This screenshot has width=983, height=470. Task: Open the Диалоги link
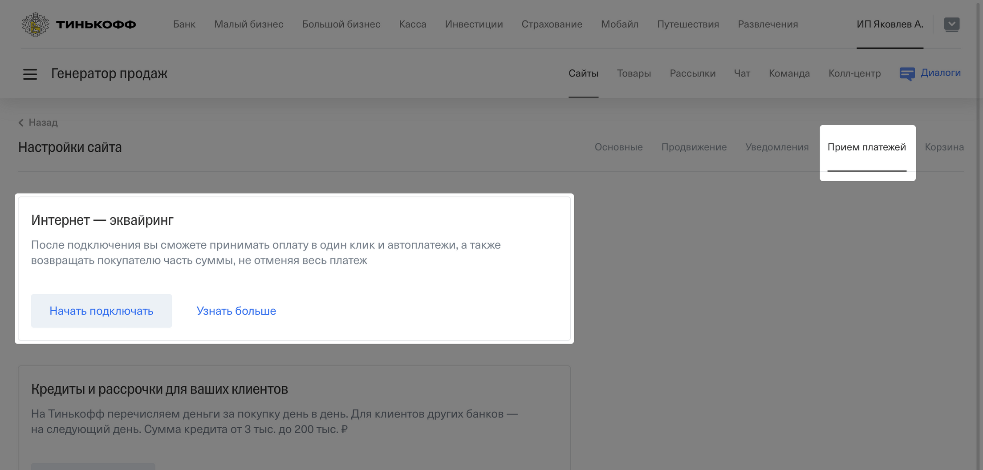pyautogui.click(x=941, y=73)
